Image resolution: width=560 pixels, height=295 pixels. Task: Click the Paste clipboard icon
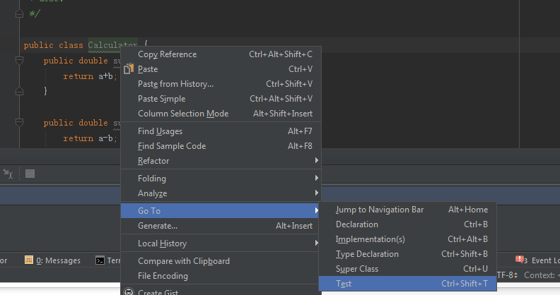tap(129, 69)
